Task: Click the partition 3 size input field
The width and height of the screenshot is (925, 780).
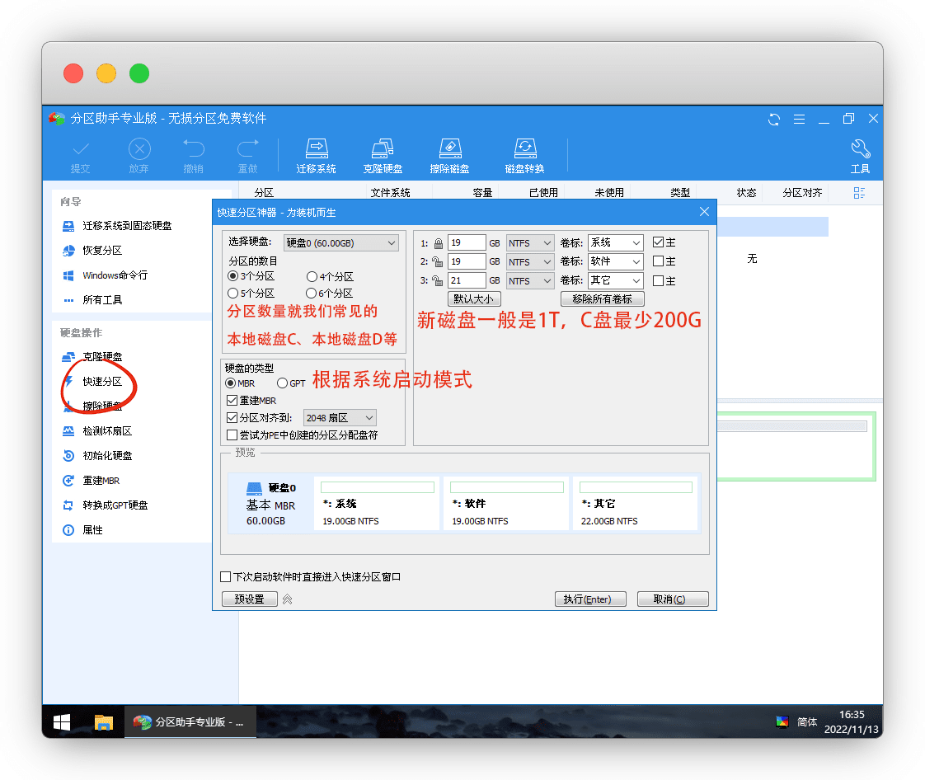Action: 466,281
